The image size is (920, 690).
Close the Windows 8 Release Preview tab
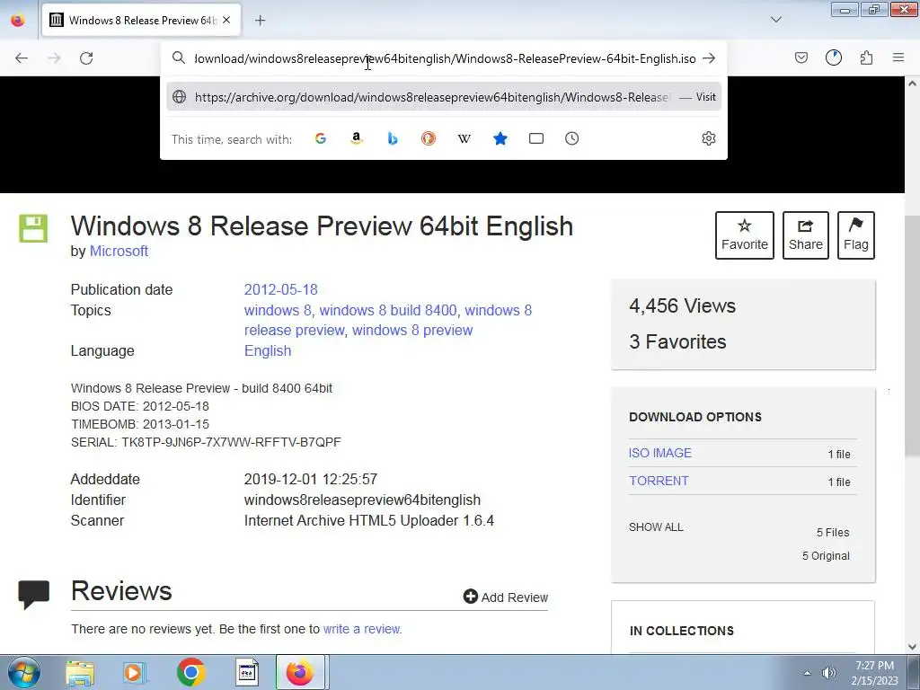(226, 20)
